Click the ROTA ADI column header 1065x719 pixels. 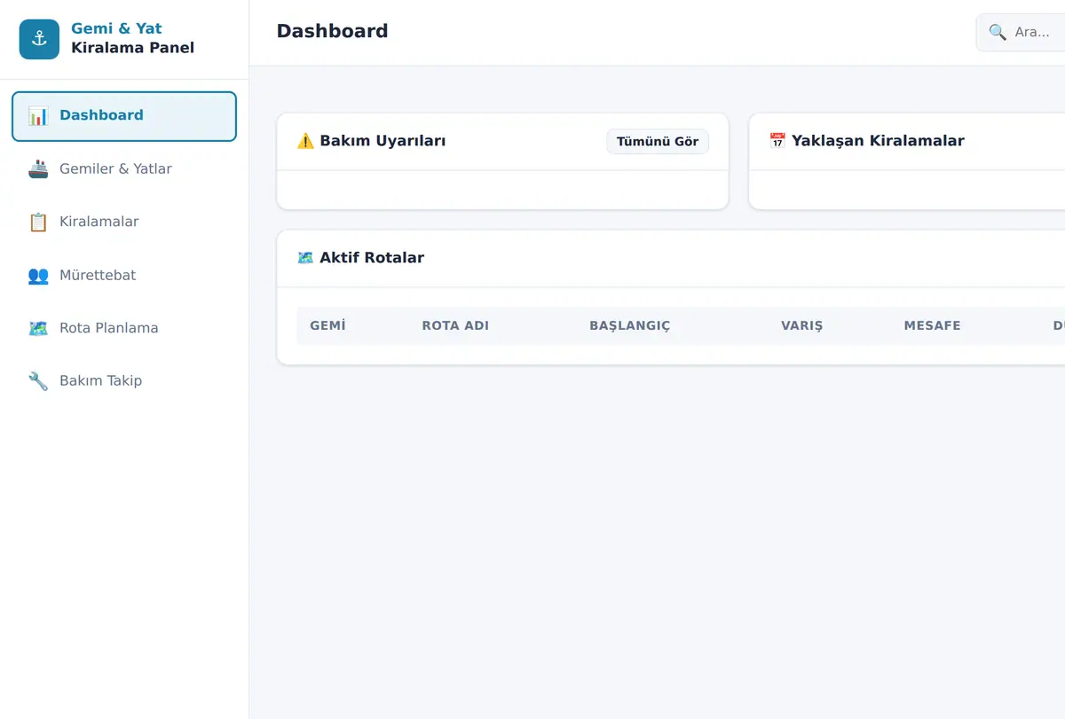point(455,325)
